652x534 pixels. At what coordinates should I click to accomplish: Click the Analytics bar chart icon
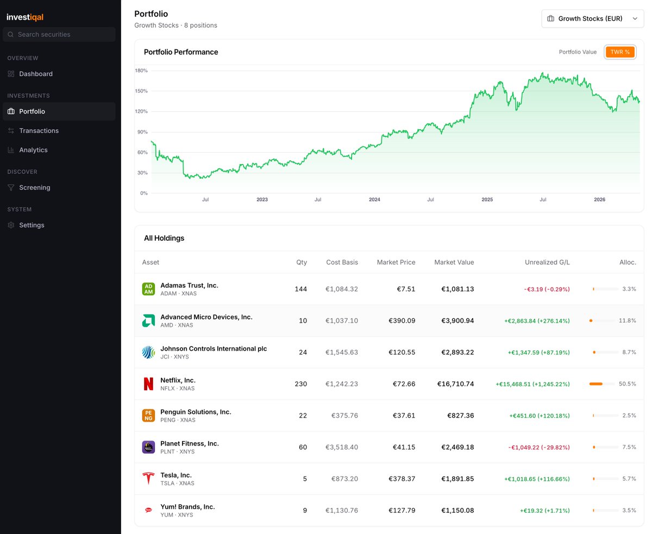[x=11, y=150]
